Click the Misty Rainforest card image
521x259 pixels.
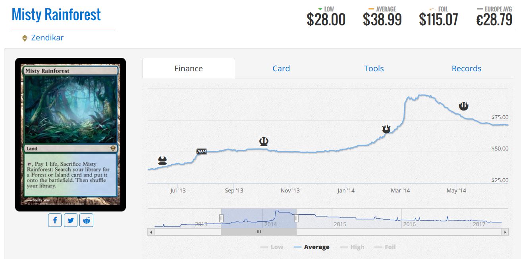click(x=70, y=135)
